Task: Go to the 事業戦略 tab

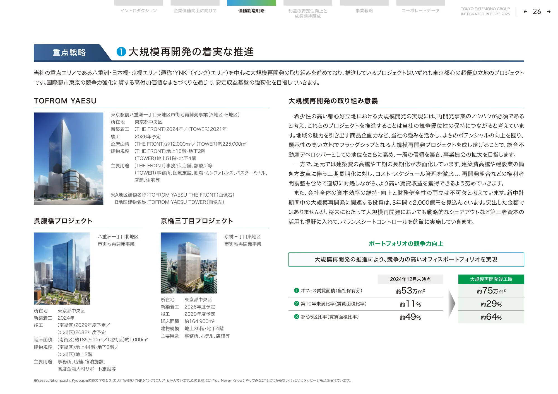Action: pos(364,11)
